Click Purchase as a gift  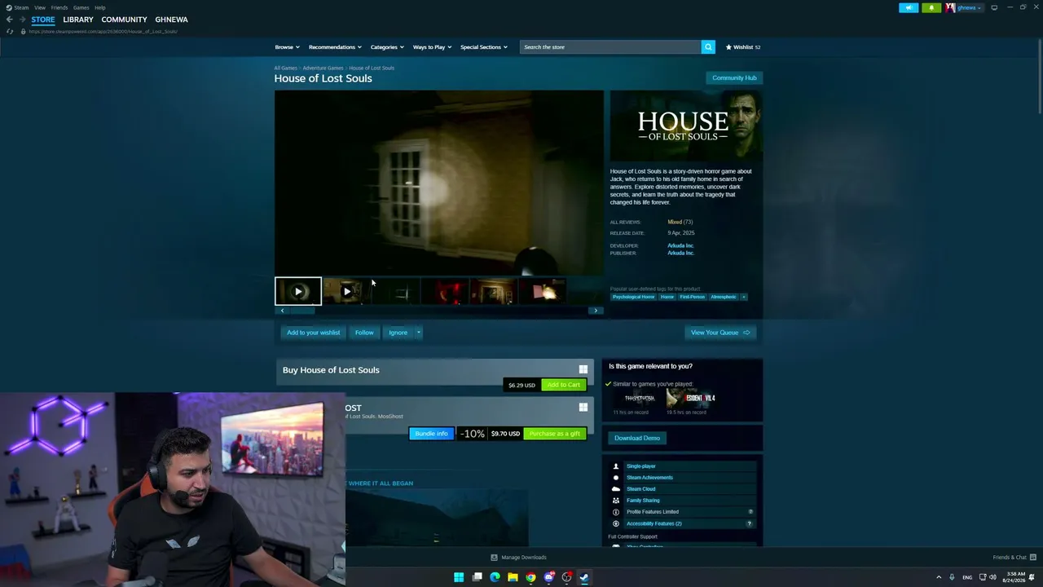[555, 434]
